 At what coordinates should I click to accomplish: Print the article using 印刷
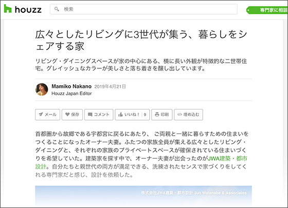(162, 115)
